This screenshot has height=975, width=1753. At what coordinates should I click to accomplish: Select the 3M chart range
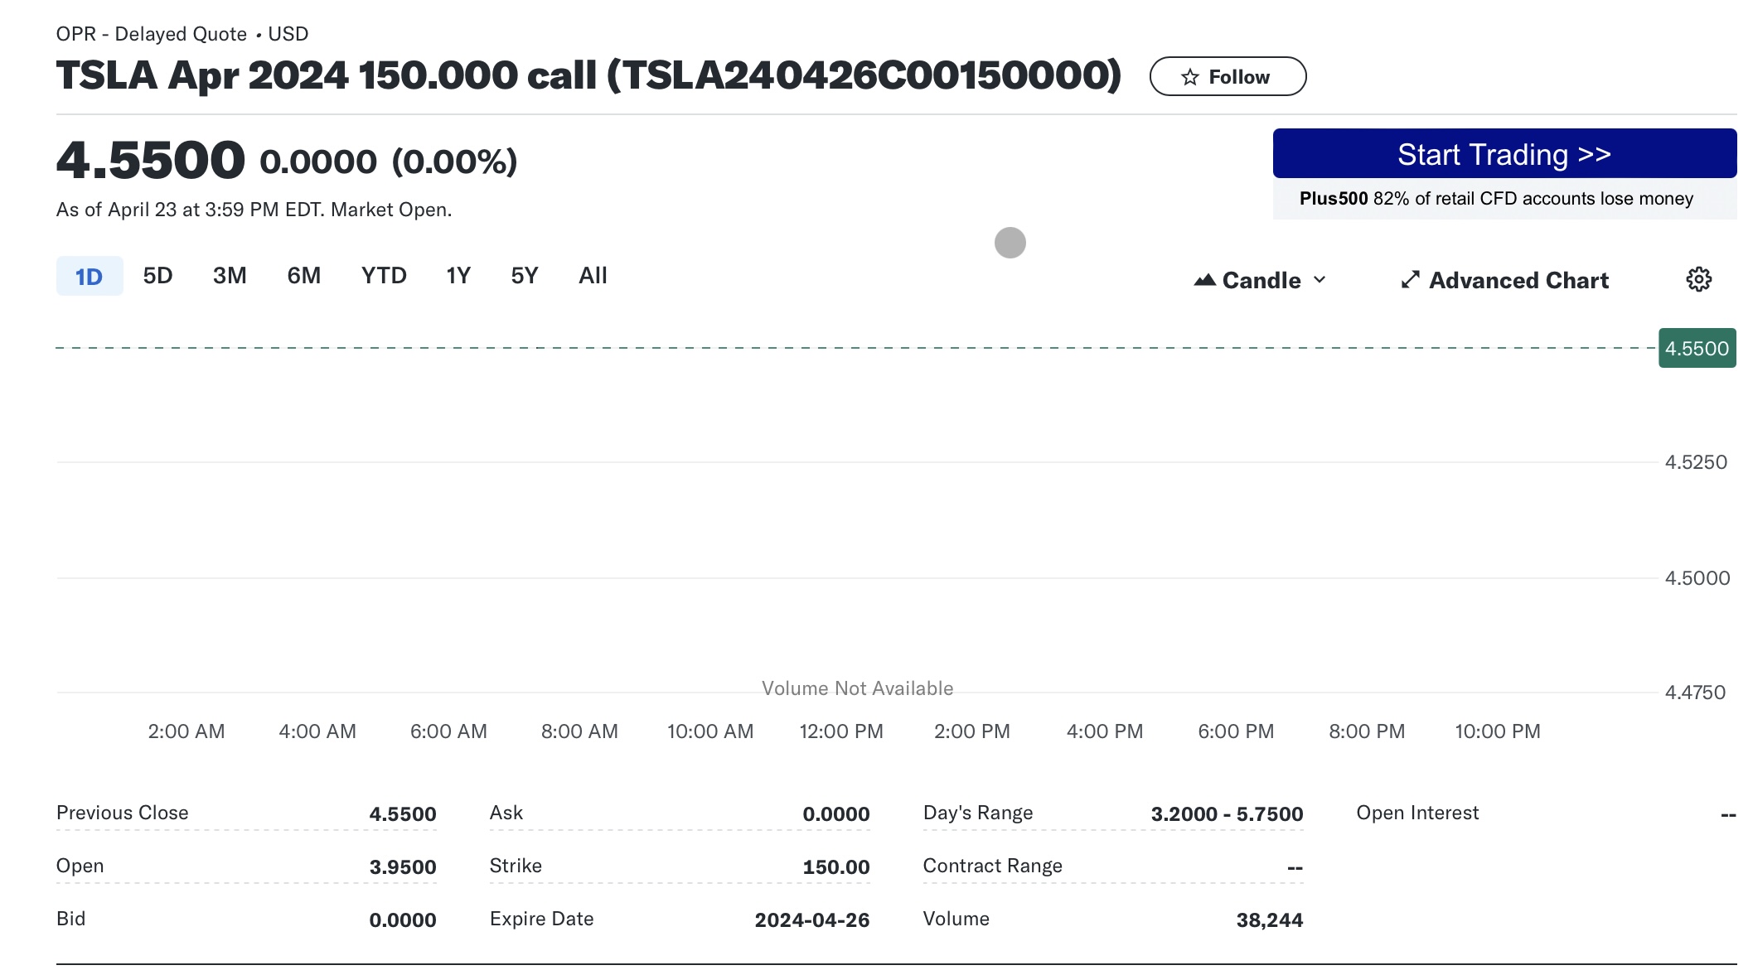(230, 276)
